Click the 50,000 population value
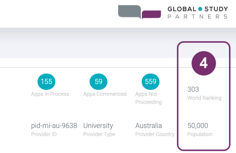 pos(198,125)
